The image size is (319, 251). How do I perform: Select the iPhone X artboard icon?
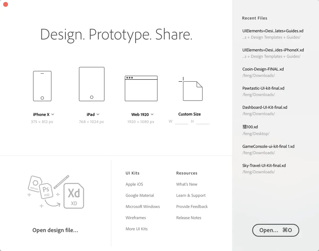[x=42, y=86]
